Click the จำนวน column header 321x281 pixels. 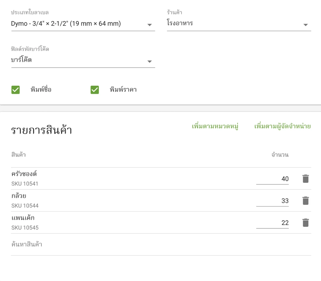[x=280, y=155]
